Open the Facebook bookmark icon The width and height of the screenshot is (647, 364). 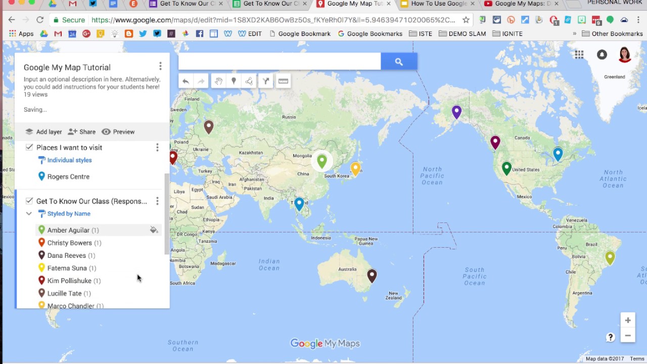coord(200,34)
